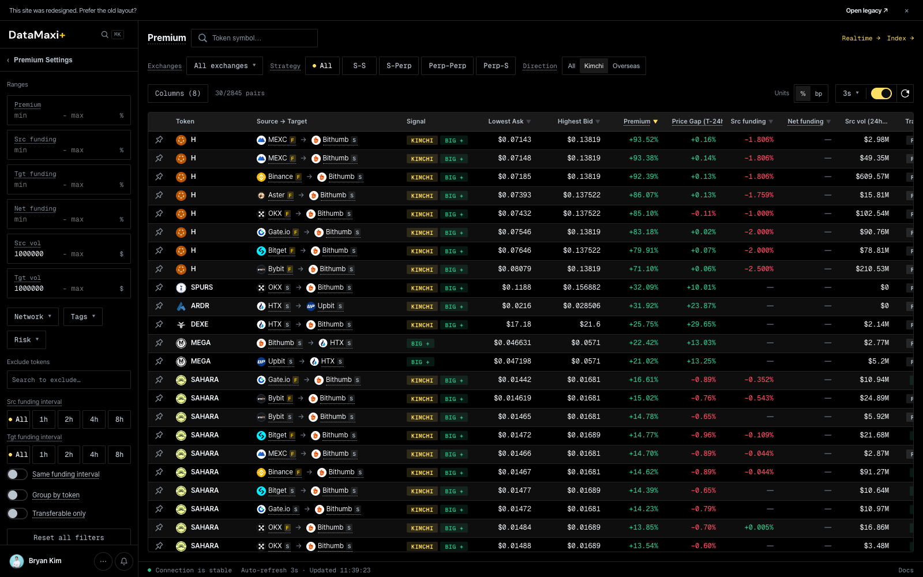Open the All exchanges dropdown
Screen dimensions: 923x577
[x=224, y=66]
